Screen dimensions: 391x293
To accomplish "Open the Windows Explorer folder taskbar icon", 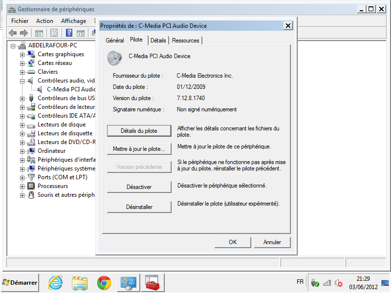I will pos(80,283).
